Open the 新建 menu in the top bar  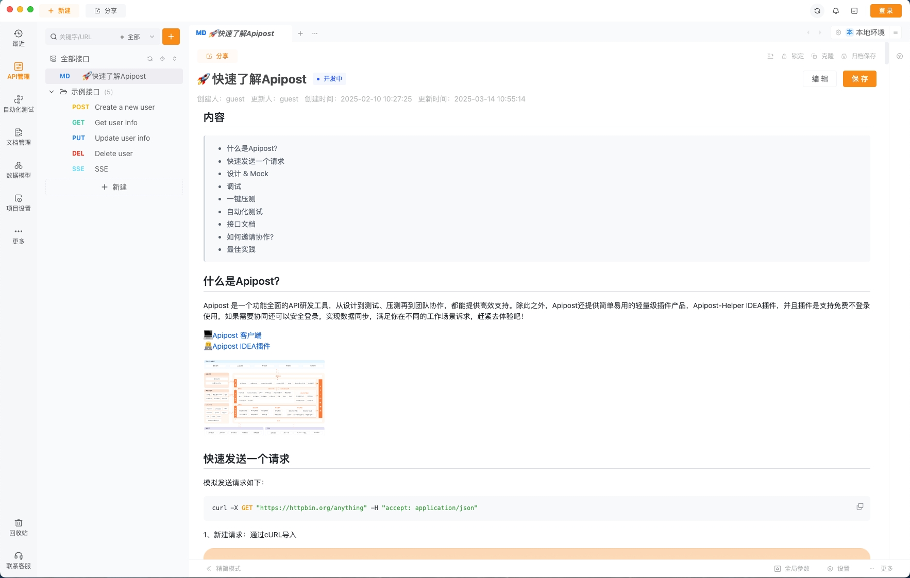[59, 11]
